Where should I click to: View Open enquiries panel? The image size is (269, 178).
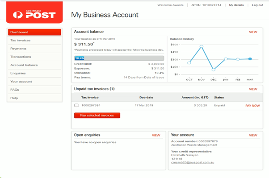point(156,135)
